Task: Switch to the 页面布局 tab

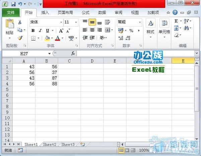Action: [65, 12]
